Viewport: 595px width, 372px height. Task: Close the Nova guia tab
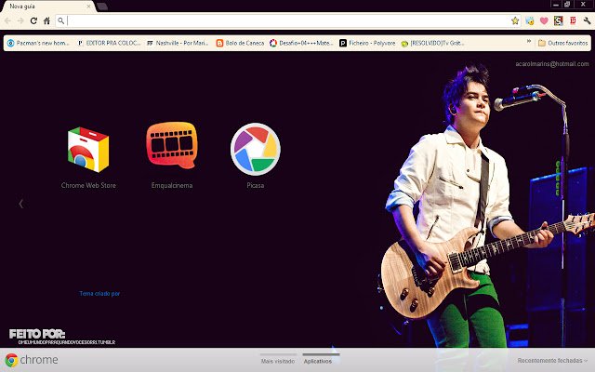(x=88, y=7)
